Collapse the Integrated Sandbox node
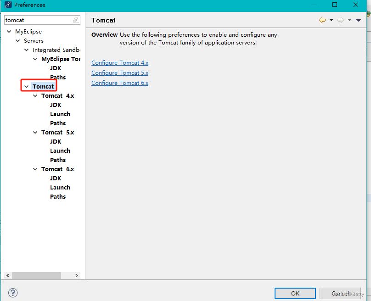Screen dimensions: 371x301 (x=27, y=50)
